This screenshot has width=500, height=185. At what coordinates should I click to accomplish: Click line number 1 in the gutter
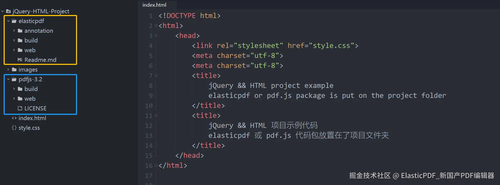click(151, 16)
